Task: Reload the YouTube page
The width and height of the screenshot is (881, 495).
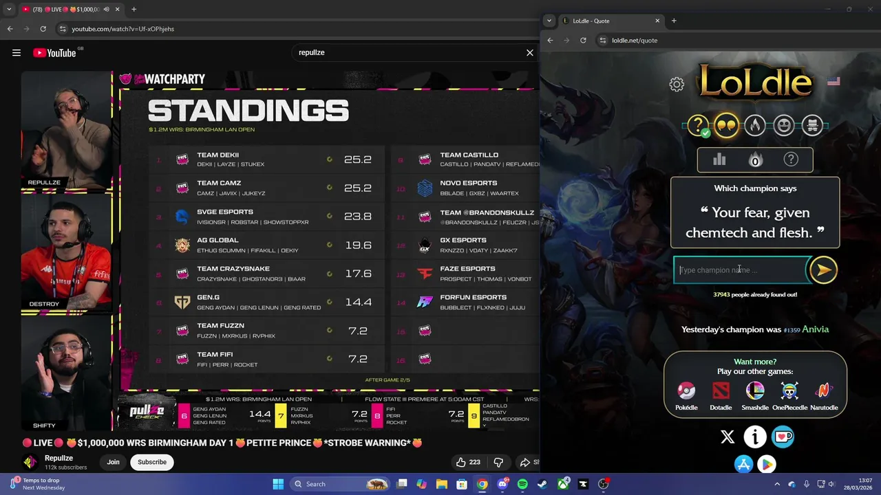Action: click(43, 29)
